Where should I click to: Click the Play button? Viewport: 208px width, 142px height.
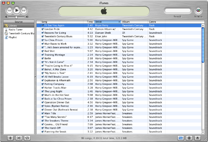pyautogui.click(x=17, y=10)
